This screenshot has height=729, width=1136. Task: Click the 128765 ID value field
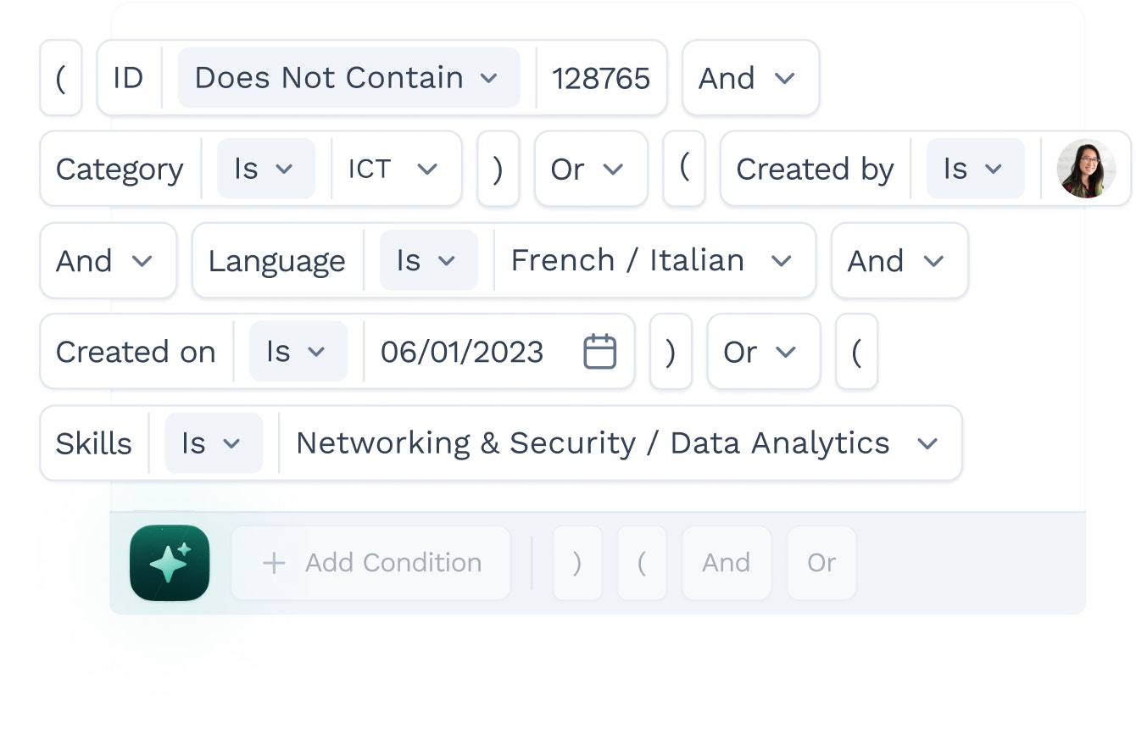[x=601, y=78]
